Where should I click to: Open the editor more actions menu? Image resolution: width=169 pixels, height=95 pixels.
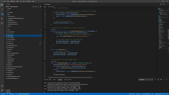167,4
